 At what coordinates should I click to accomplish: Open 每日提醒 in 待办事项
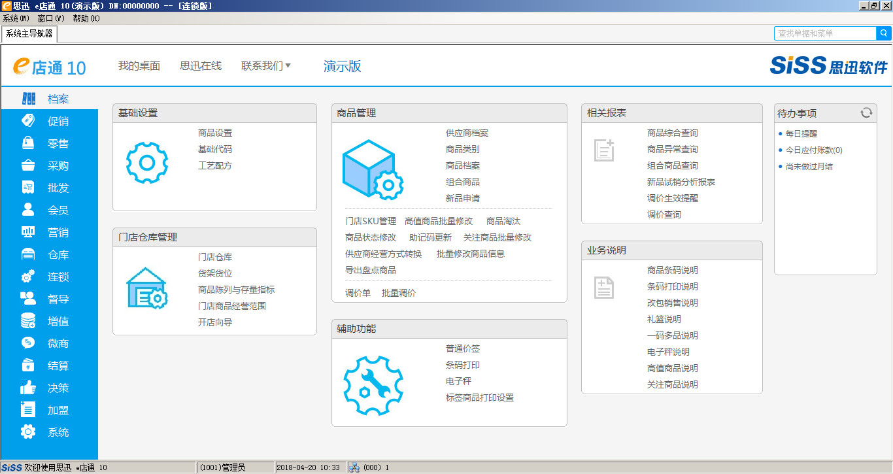801,133
